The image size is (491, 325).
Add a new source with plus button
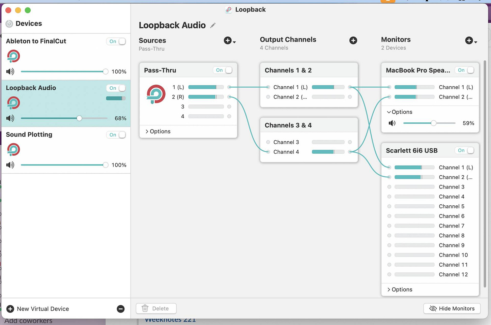click(x=230, y=40)
